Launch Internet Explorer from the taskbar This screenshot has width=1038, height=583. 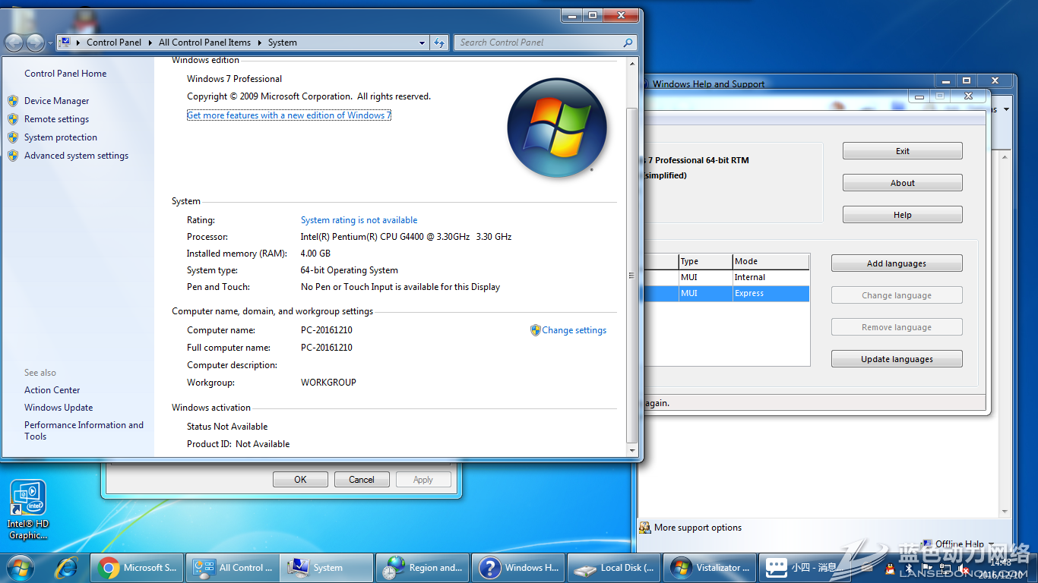tap(67, 568)
